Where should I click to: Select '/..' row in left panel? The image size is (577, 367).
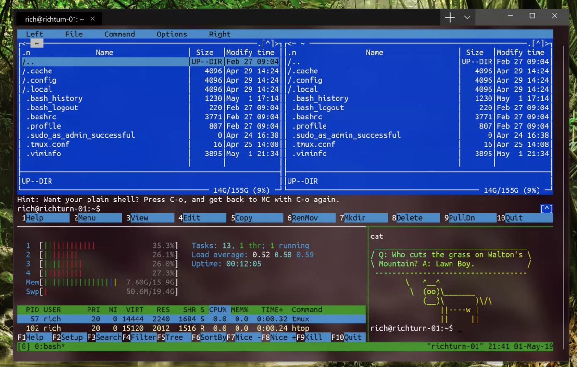(x=150, y=62)
